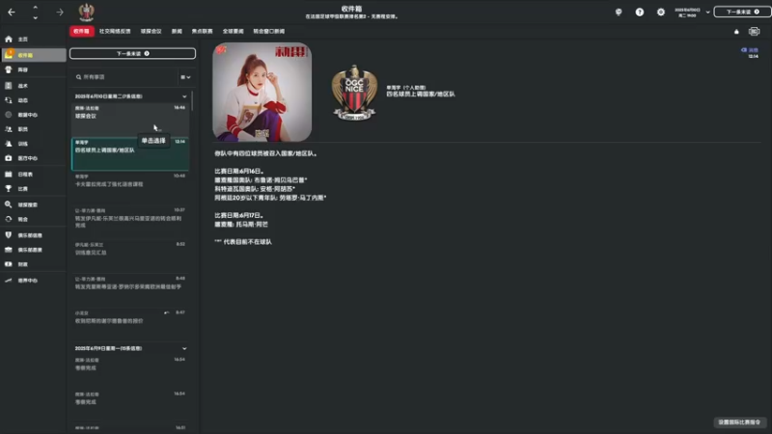Screen dimensions: 772x434
Task: Open the Scouting (球探搜索) magnifier icon
Action: 9,204
